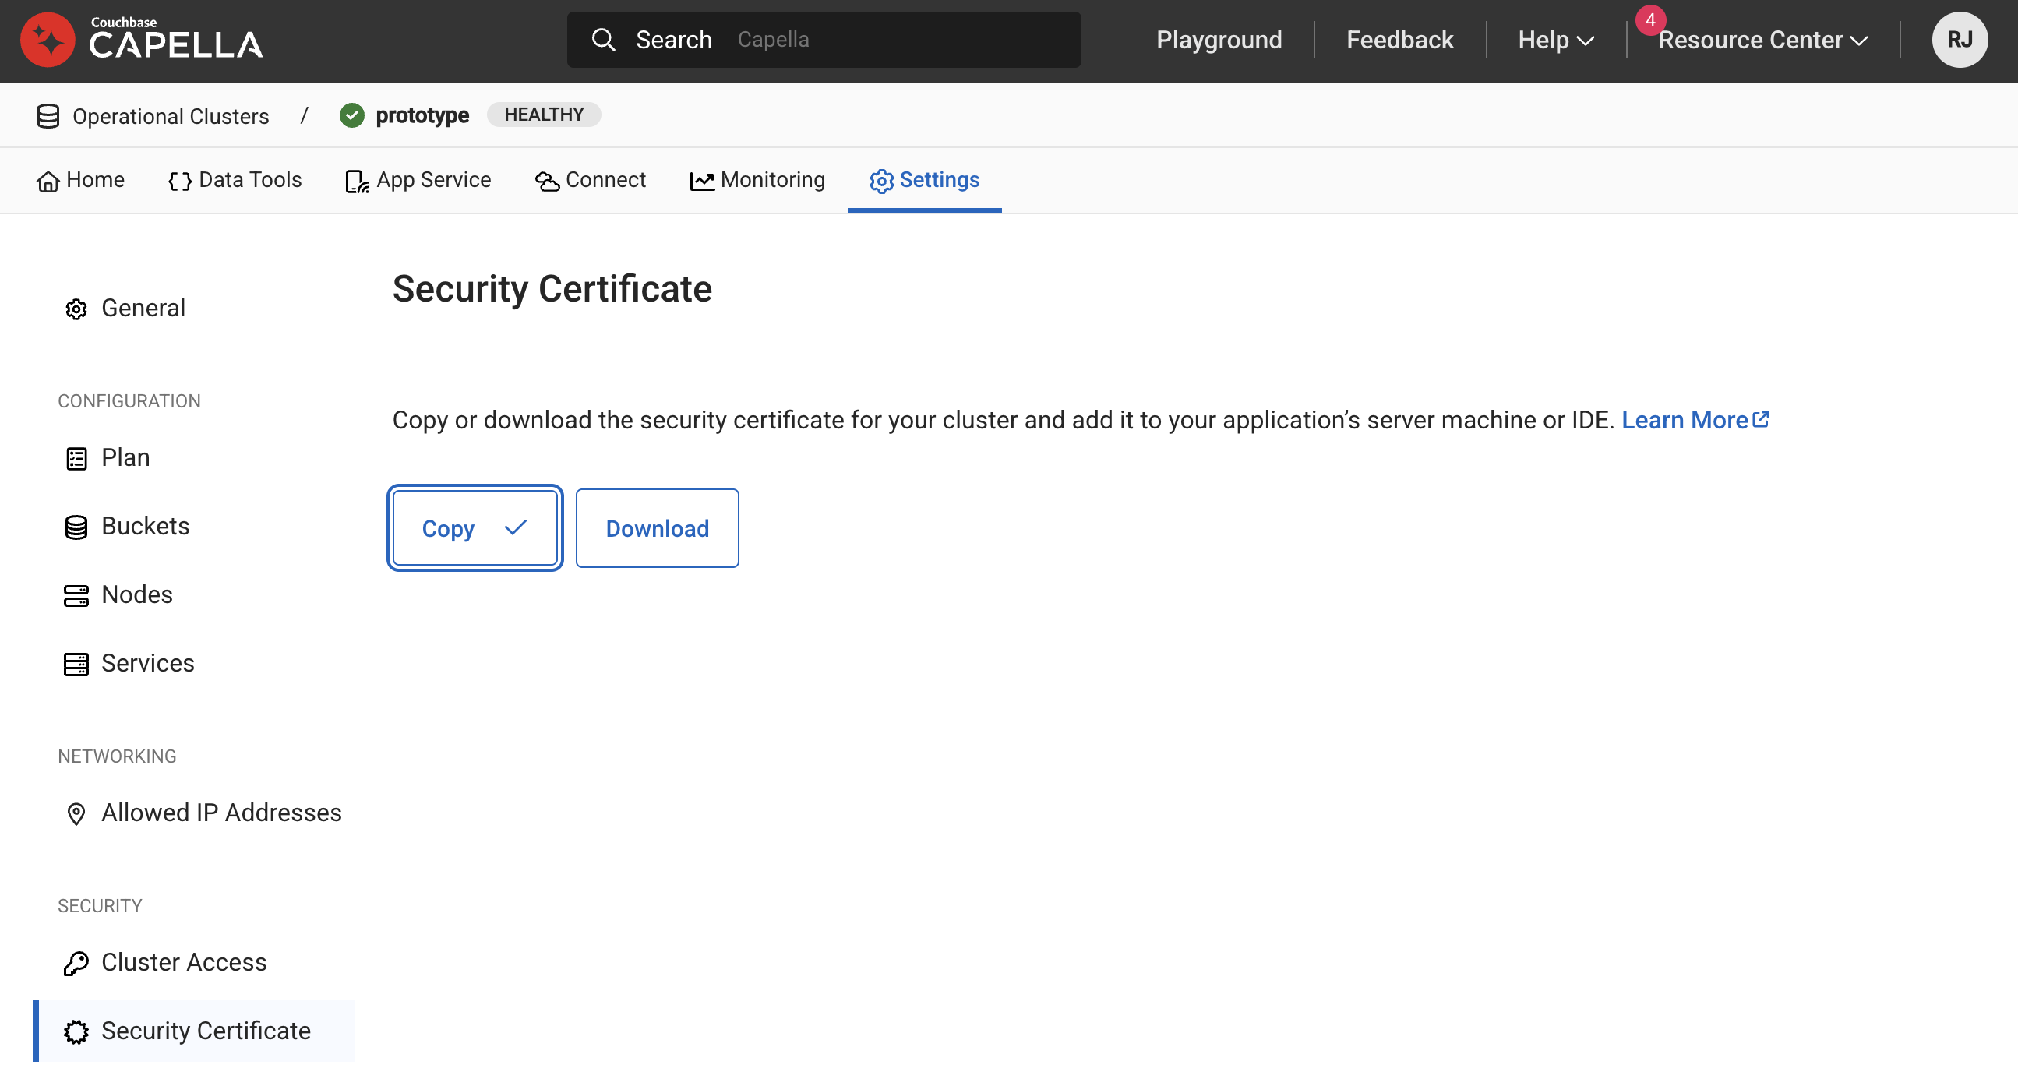Click the Cluster Access key icon

point(76,963)
